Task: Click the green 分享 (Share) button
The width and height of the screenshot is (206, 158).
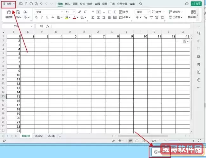Action: point(196,4)
